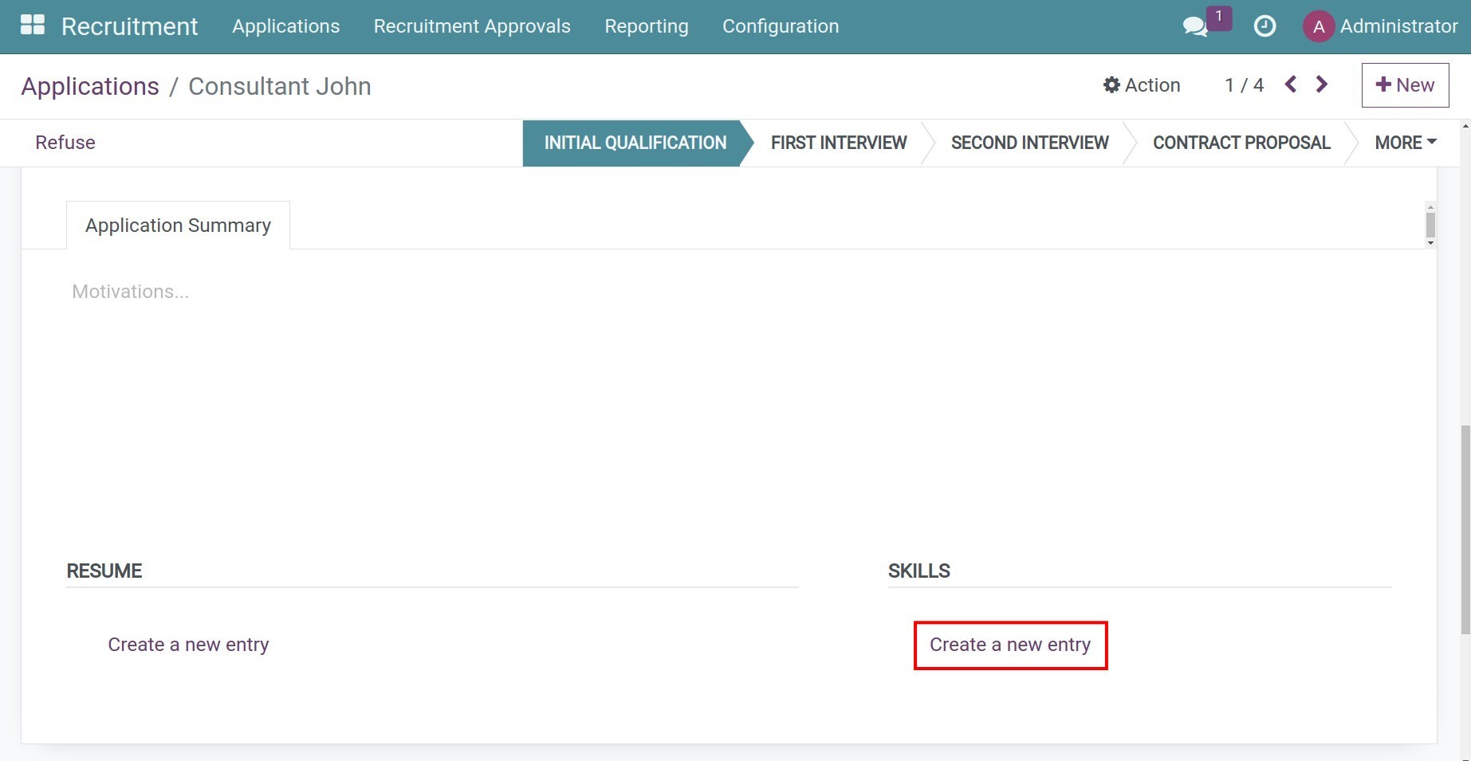
Task: Move applicant to Second Interview stage
Action: coord(1029,143)
